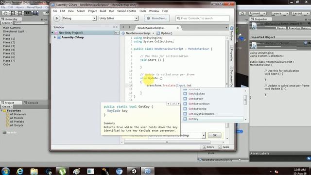Switch to Unity Console tab
This screenshot has width=311, height=175.
(31, 103)
